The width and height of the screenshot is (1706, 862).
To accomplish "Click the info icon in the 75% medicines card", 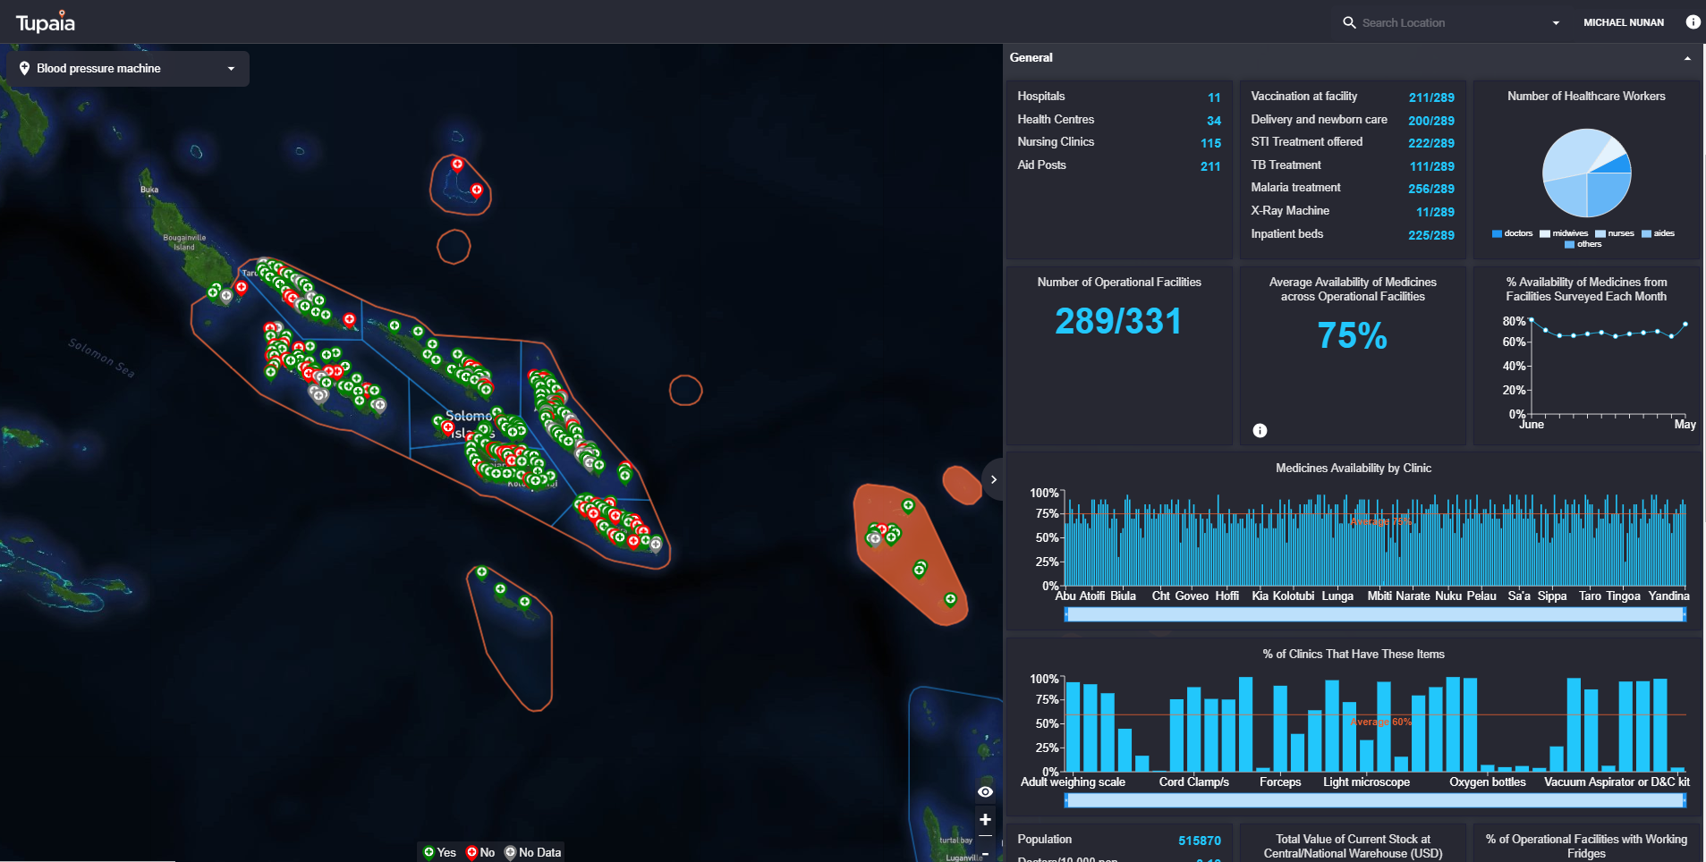I will (x=1260, y=430).
